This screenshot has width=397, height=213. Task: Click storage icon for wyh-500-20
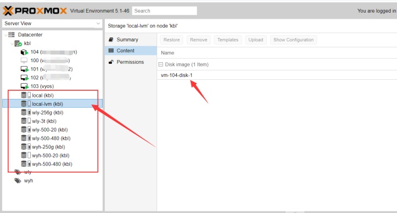coord(26,155)
